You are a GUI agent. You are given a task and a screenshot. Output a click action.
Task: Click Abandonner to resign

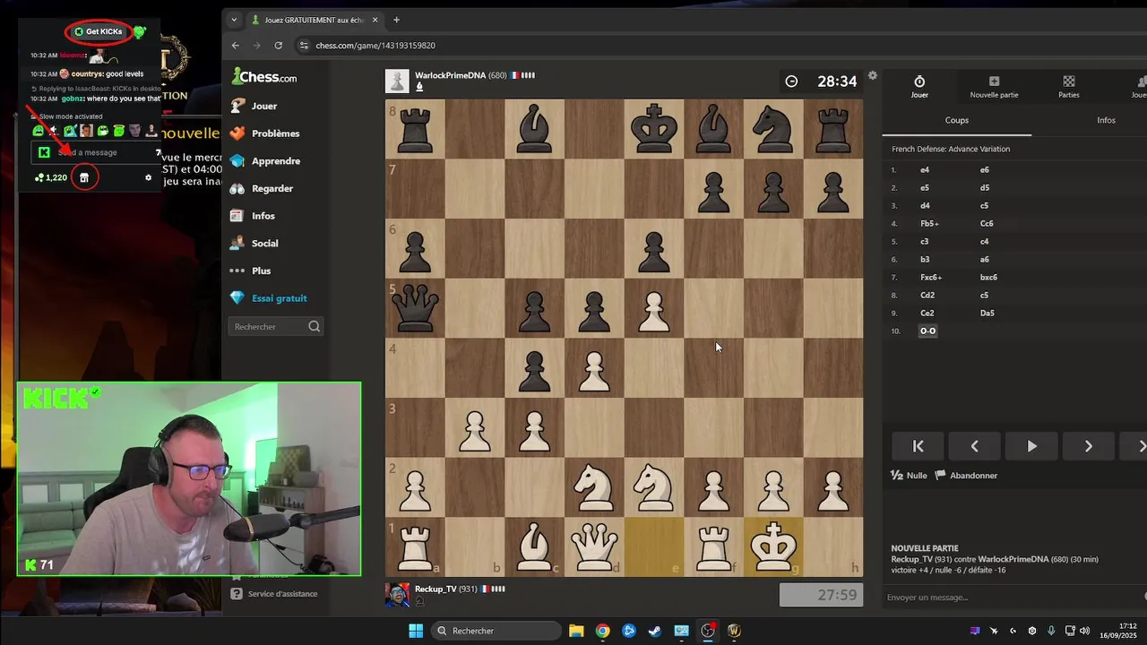(966, 476)
